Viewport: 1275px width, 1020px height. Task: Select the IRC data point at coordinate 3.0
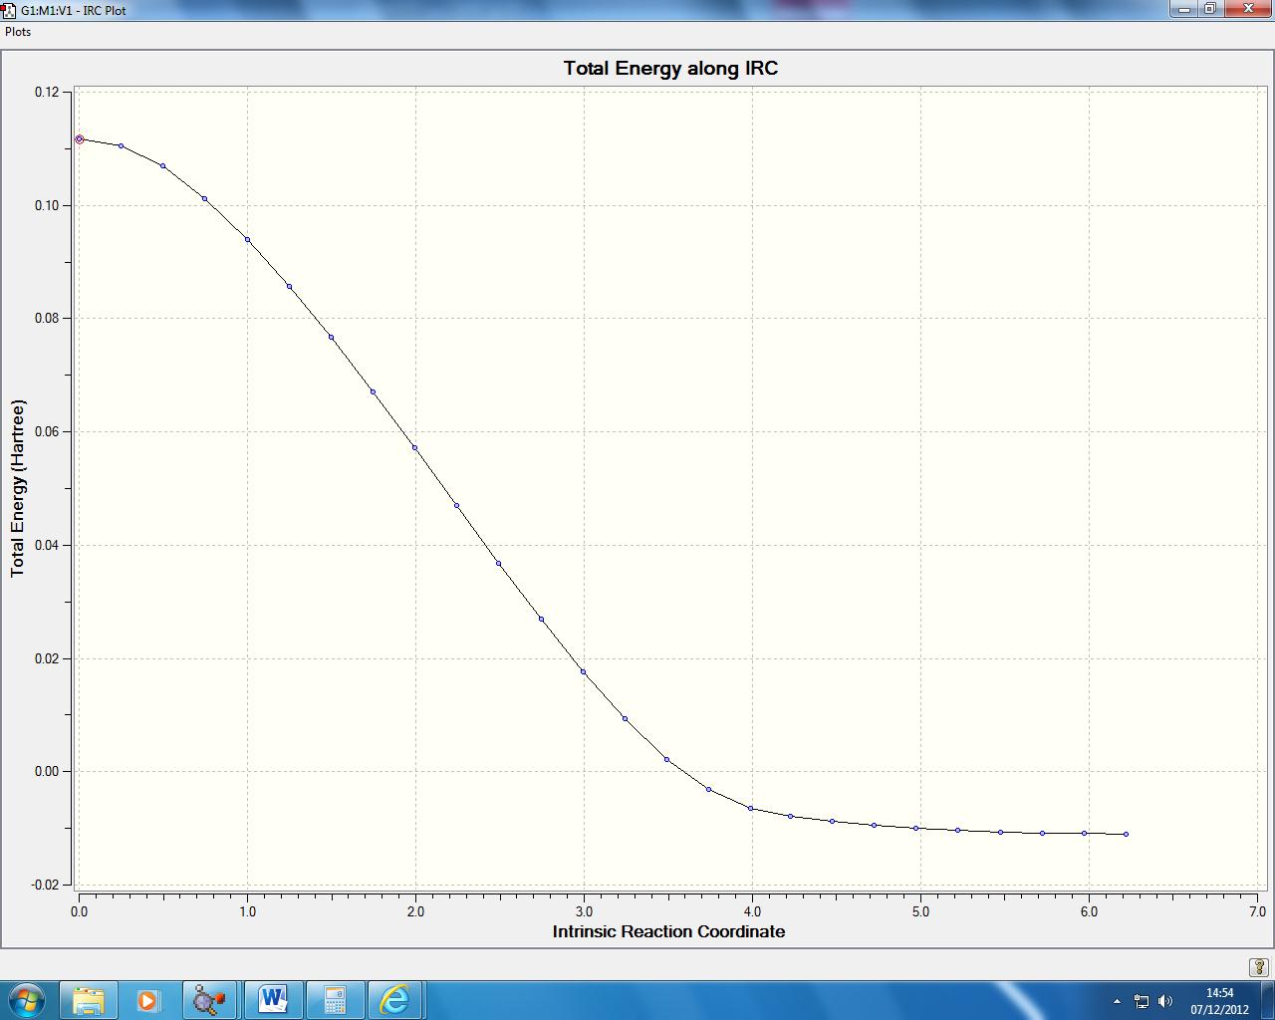coord(584,672)
